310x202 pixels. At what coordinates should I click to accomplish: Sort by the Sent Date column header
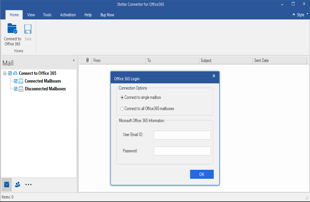pos(279,60)
